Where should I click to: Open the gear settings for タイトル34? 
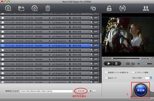[x=91, y=45]
